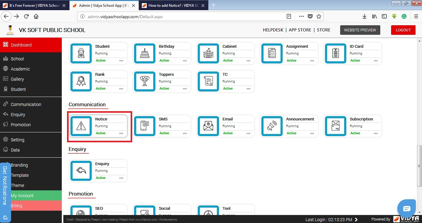Click the Subscription card title

pyautogui.click(x=361, y=119)
